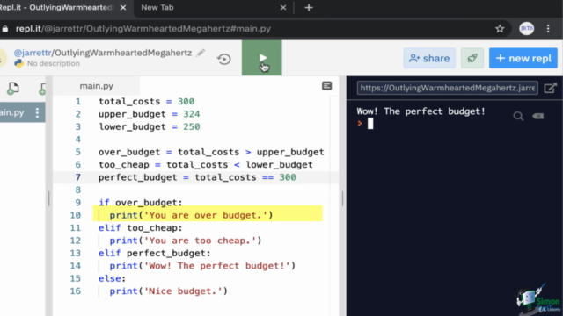Click print 'You are too cheap.' line
This screenshot has width=563, height=316.
186,241
